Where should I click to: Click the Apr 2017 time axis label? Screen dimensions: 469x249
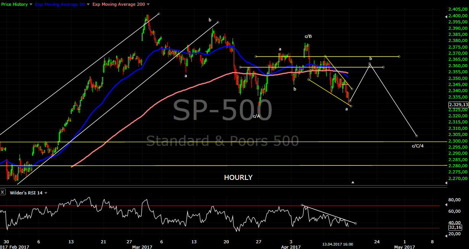(290, 247)
